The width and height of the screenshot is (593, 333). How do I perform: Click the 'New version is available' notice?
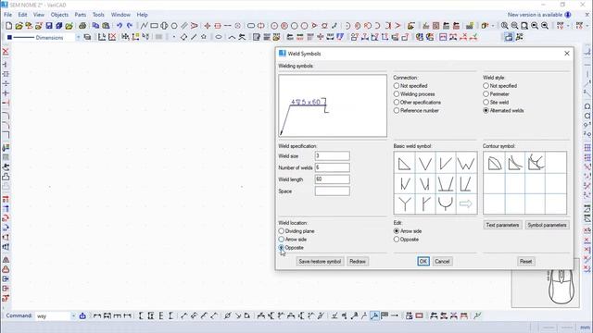point(536,15)
